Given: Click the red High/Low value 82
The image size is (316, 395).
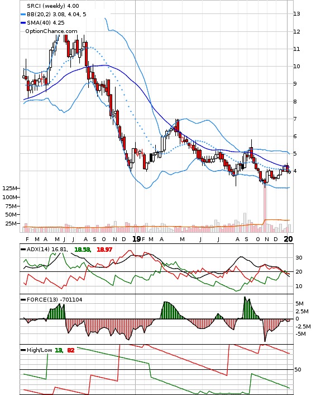Looking at the screenshot, I should point(71,350).
